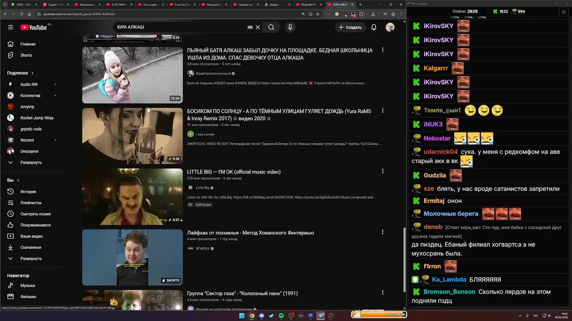The image size is (572, 321).
Task: Click iNUK3 username in chat
Action: [433, 124]
